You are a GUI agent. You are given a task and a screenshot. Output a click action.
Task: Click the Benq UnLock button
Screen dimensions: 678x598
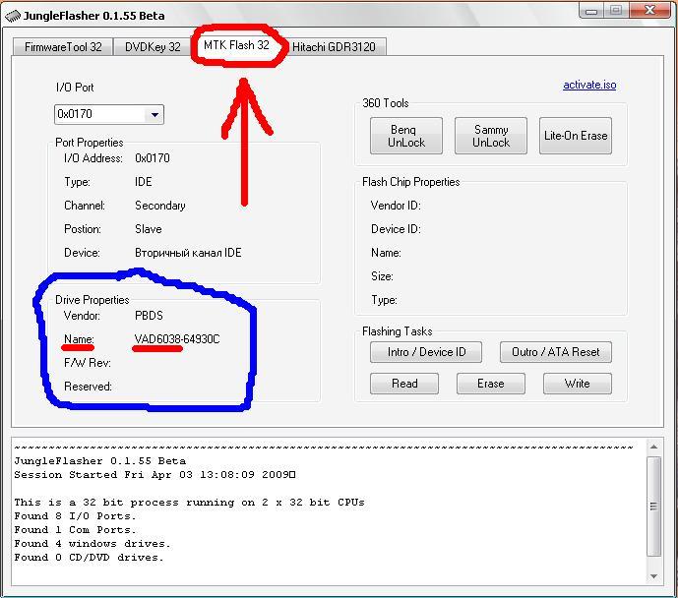click(x=406, y=136)
